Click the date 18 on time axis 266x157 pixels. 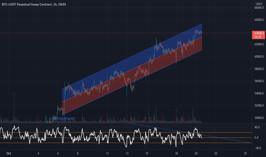coord(176,154)
